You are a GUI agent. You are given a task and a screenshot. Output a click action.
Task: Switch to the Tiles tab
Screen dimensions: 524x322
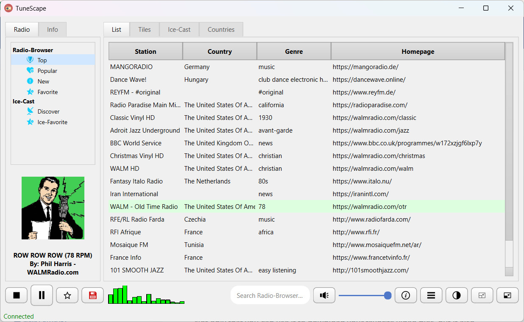[x=145, y=29]
